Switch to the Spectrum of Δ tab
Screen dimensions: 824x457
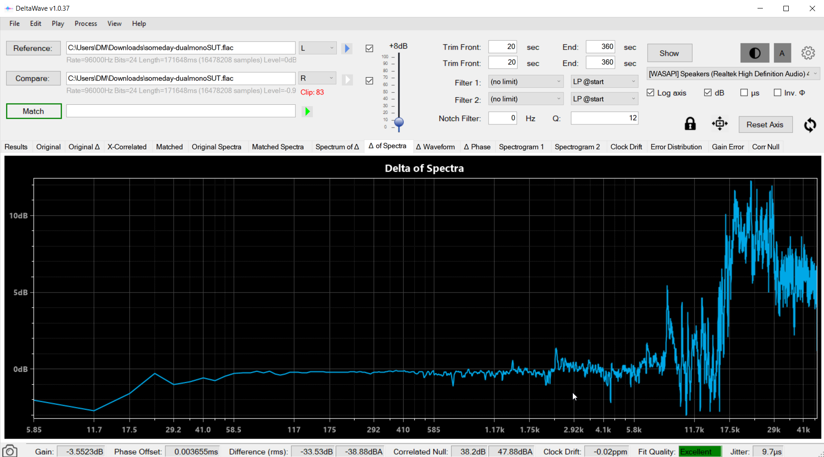[x=337, y=147]
